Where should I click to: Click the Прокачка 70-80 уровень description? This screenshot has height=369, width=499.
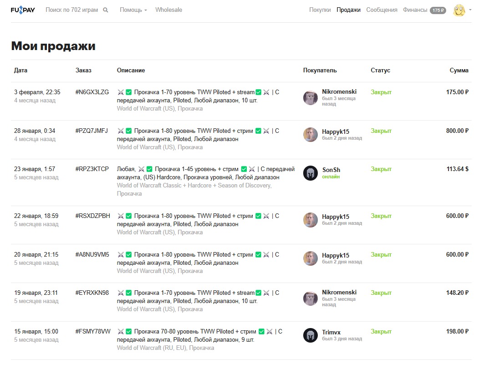click(x=199, y=335)
